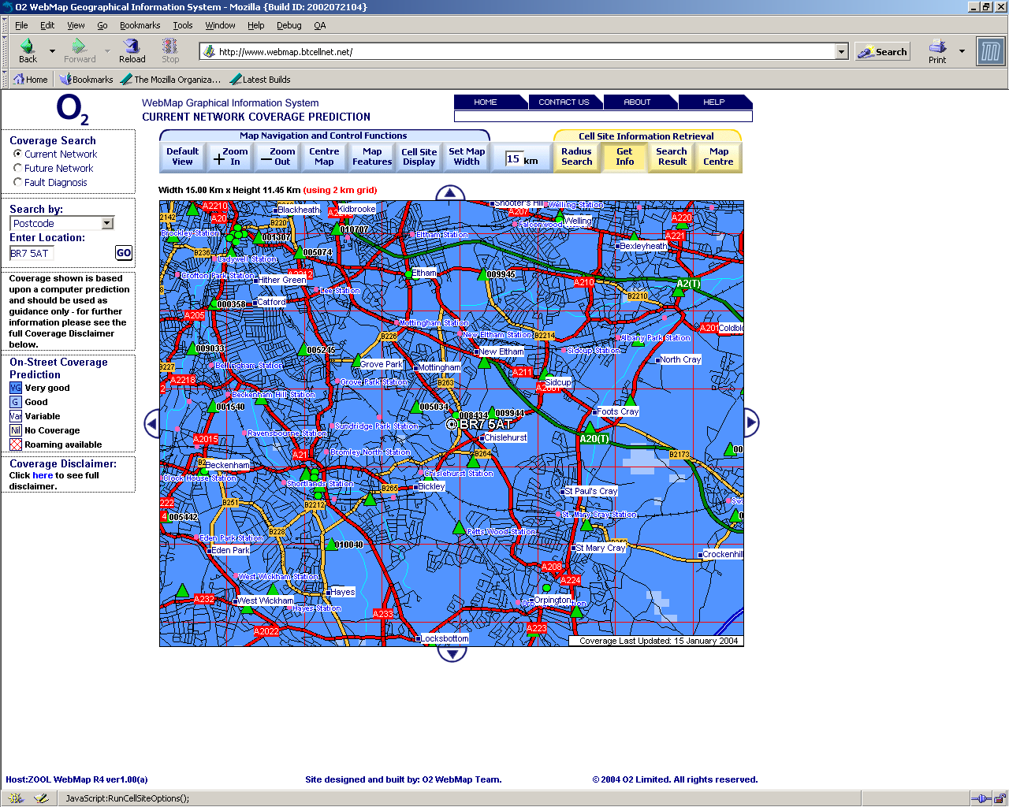The image size is (1009, 807).
Task: Pan map south with down arrow
Action: point(452,654)
